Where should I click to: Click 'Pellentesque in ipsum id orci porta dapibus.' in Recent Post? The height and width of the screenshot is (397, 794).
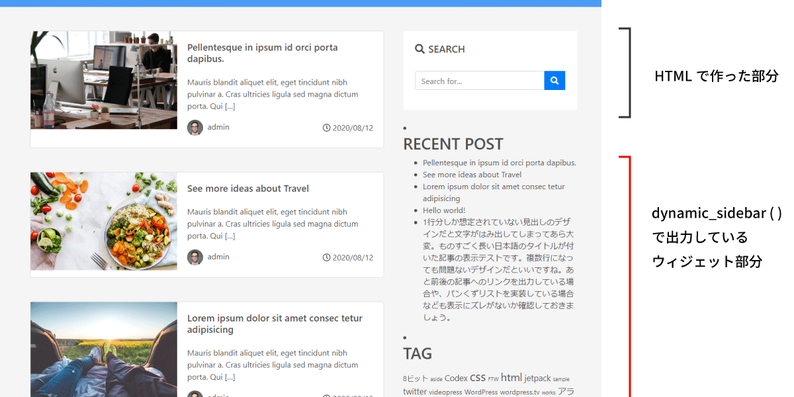click(x=500, y=163)
